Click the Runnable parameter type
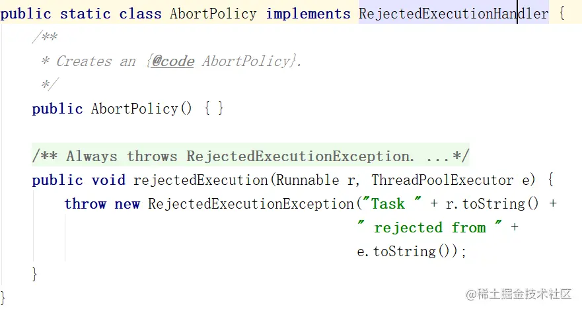 pos(307,180)
